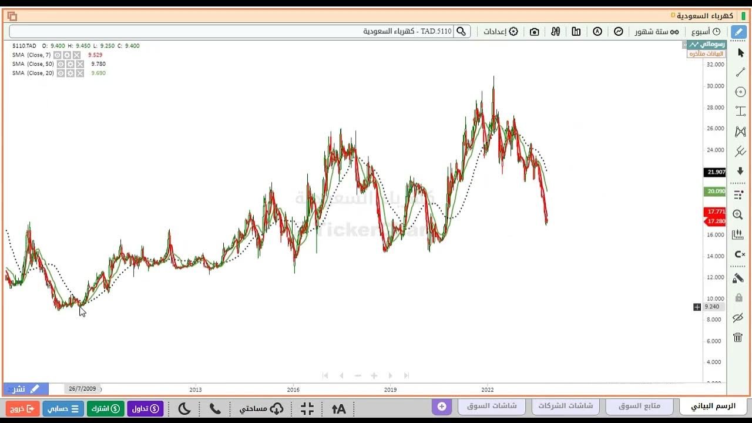Image resolution: width=752 pixels, height=423 pixels.
Task: Click the تداول trading button
Action: tap(145, 408)
